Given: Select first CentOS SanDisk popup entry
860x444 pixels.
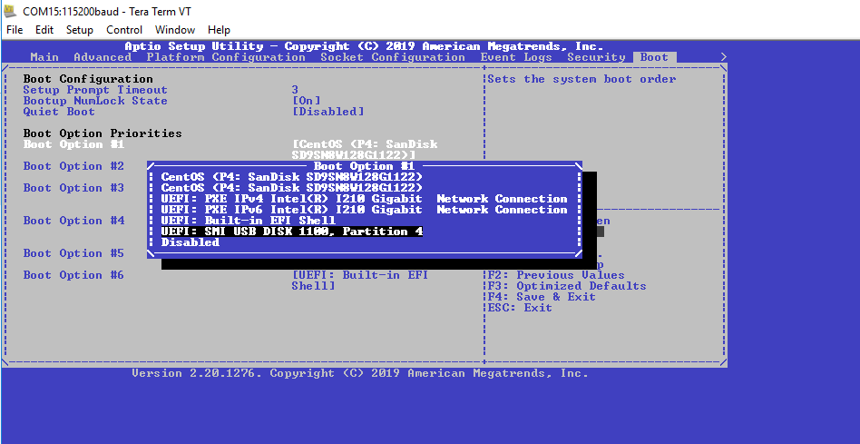Looking at the screenshot, I should 292,177.
